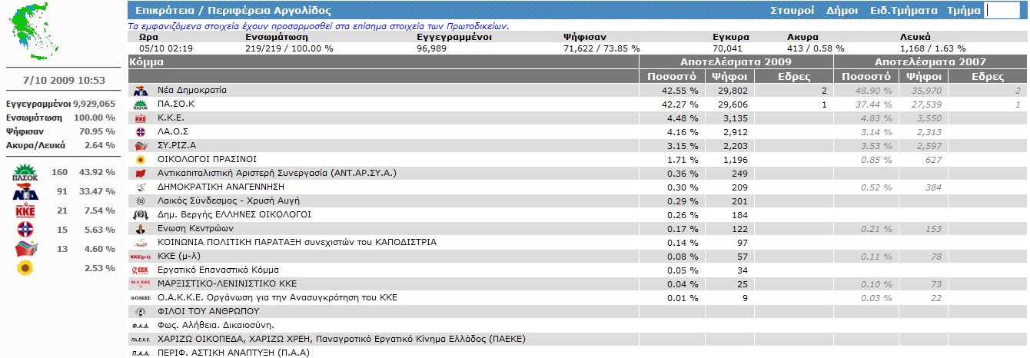
Task: Click the Κόμμα column header
Action: point(146,62)
